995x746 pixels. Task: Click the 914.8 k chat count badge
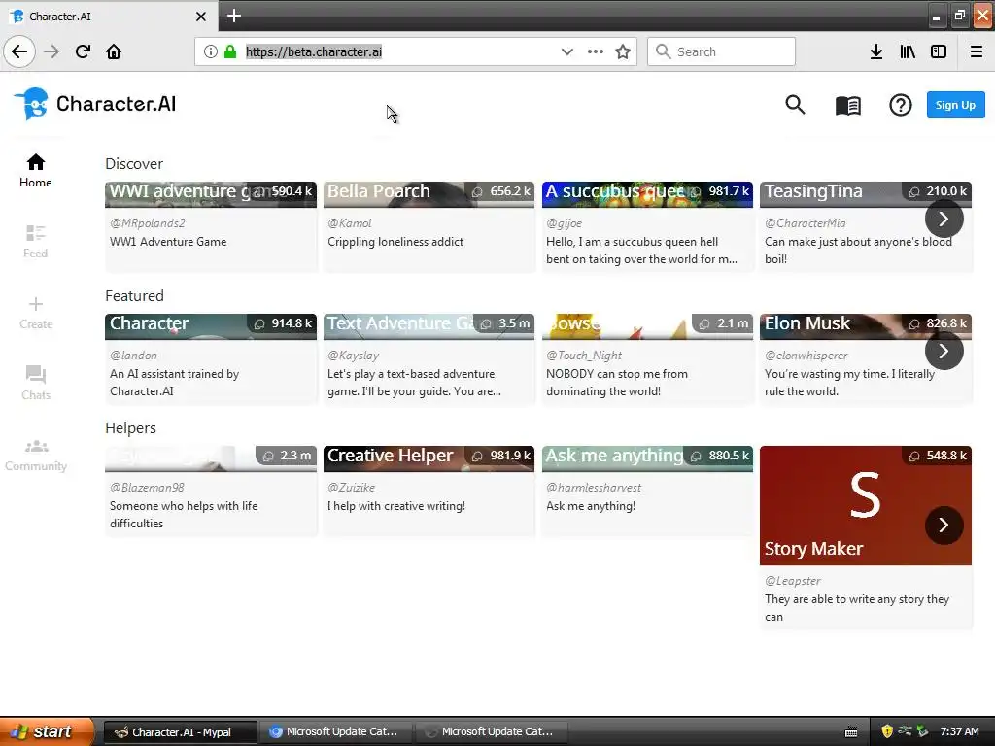[x=283, y=323]
